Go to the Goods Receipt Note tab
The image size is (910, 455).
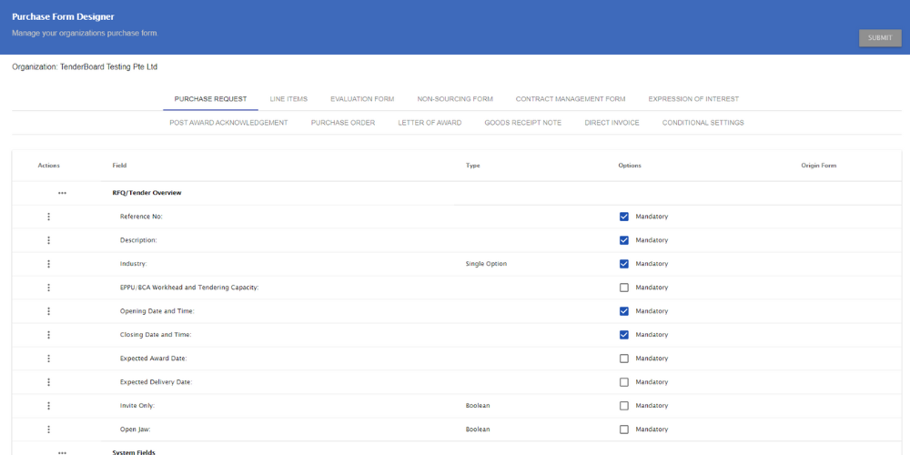coord(523,123)
